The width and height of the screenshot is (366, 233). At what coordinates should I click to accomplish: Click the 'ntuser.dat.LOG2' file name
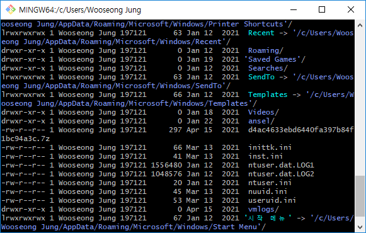pyautogui.click(x=281, y=174)
